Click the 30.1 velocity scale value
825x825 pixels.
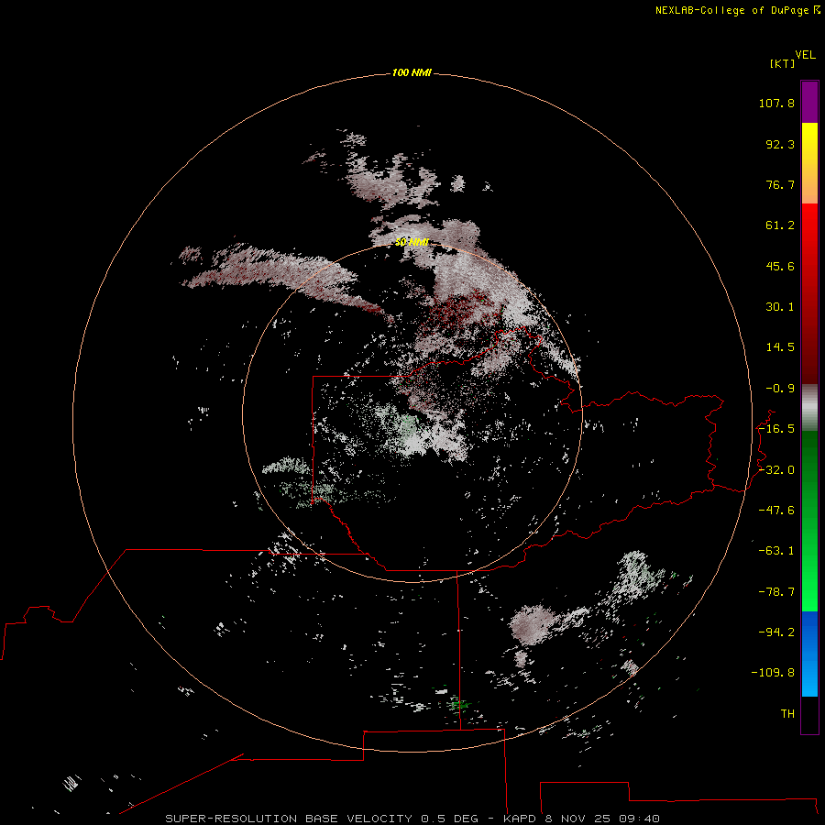(780, 307)
